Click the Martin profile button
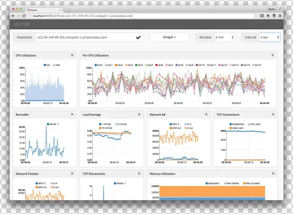 (272, 9)
